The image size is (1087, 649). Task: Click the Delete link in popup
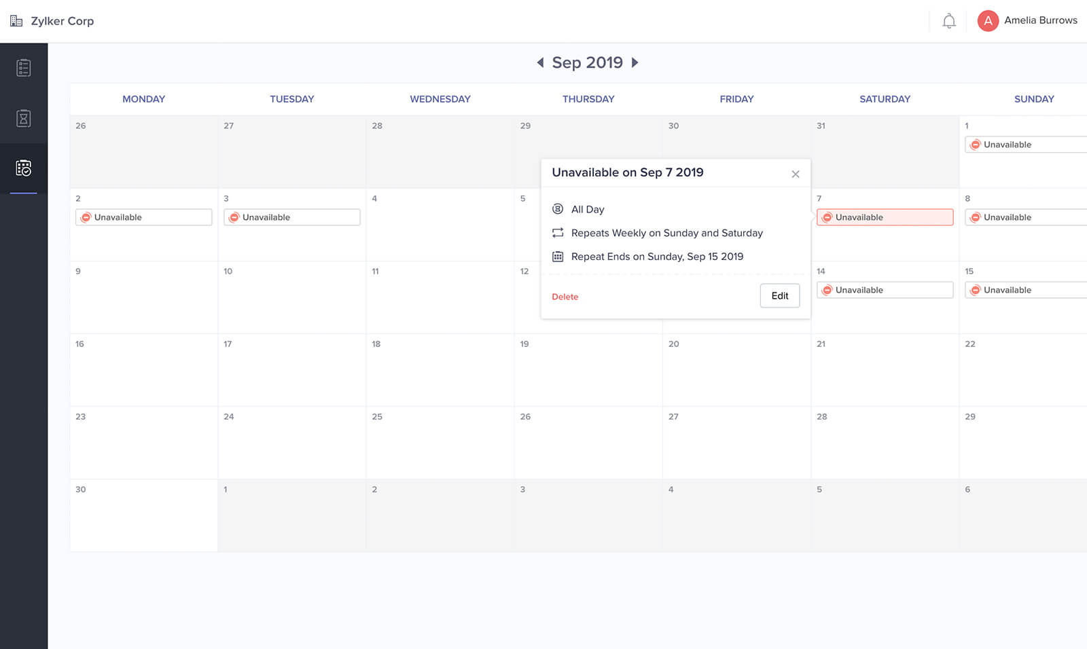point(565,297)
